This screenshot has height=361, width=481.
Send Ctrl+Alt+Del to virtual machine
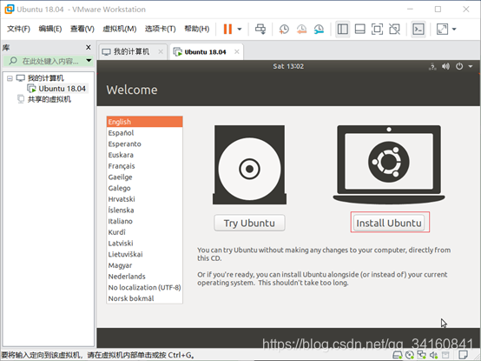coord(260,30)
